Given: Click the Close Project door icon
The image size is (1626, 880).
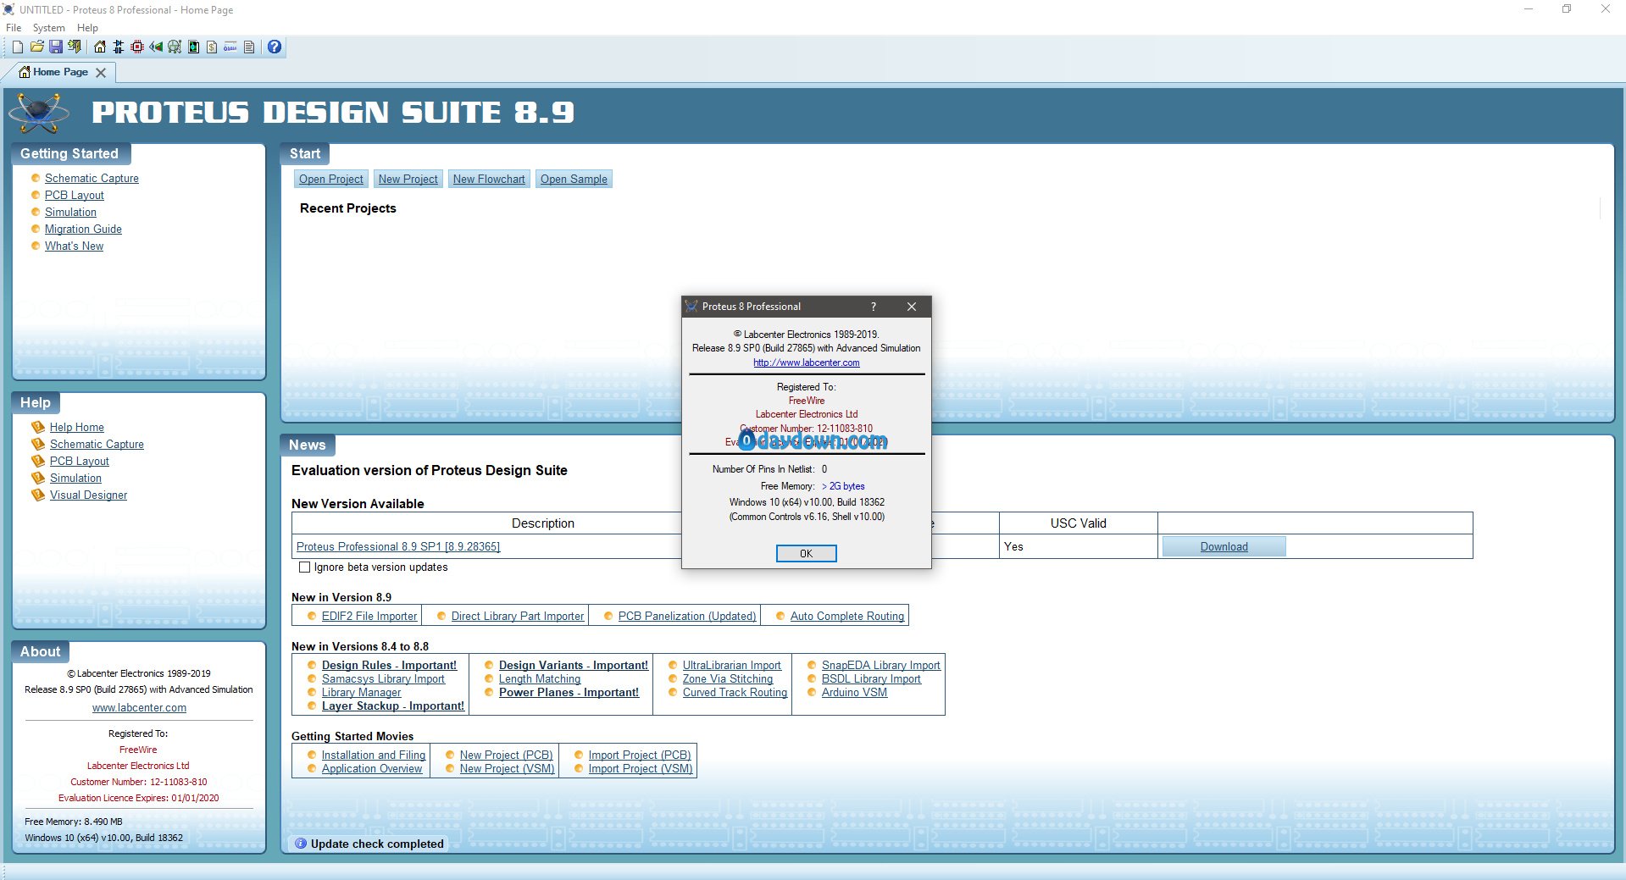Looking at the screenshot, I should click(x=75, y=47).
